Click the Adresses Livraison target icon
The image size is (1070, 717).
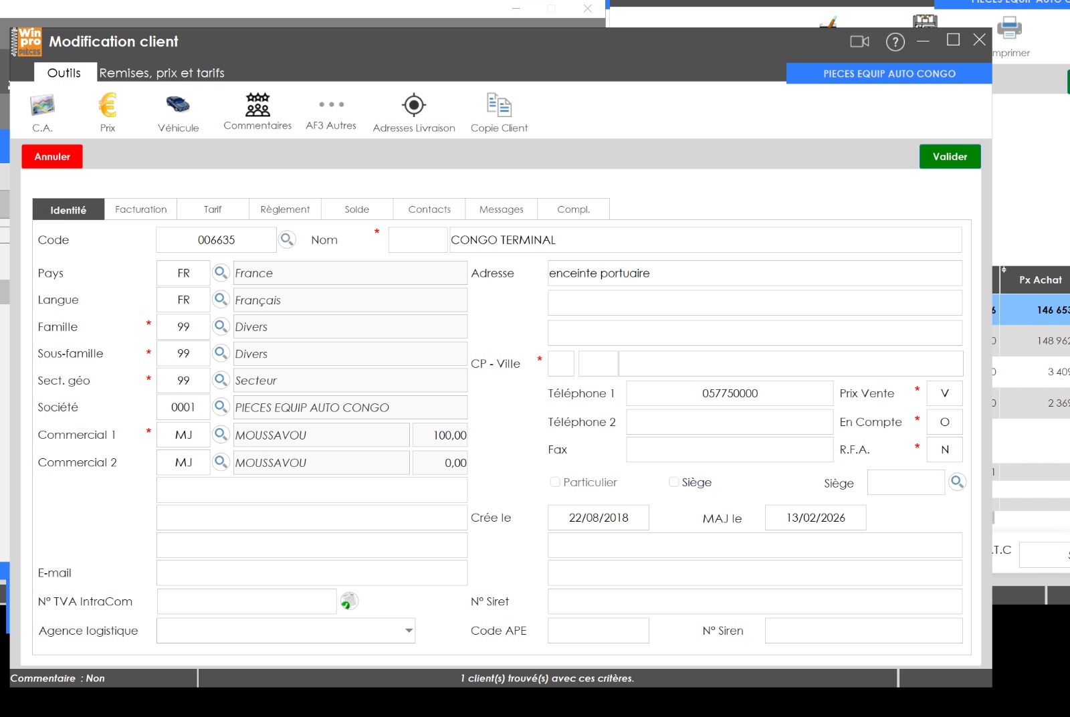pos(414,105)
